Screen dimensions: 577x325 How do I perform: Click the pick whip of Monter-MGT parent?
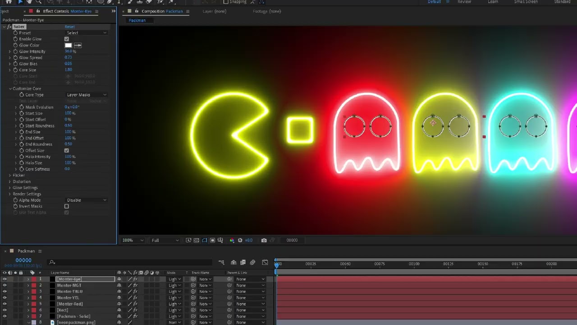tap(229, 285)
